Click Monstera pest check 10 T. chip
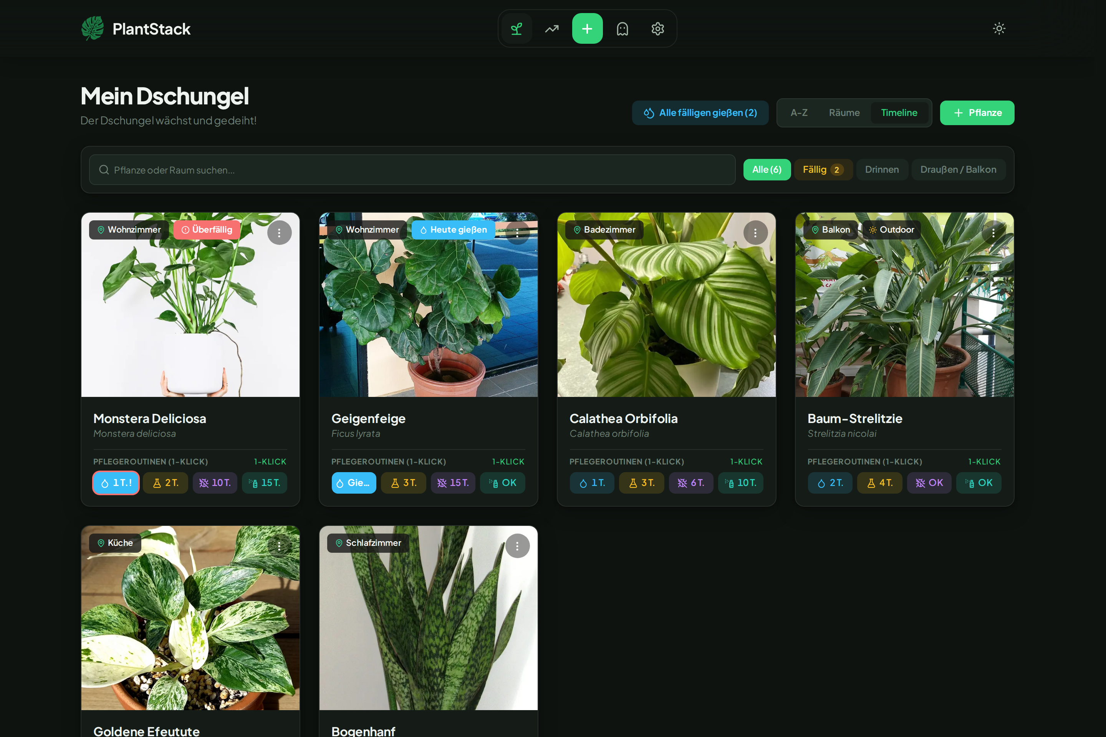The width and height of the screenshot is (1106, 737). tap(215, 483)
